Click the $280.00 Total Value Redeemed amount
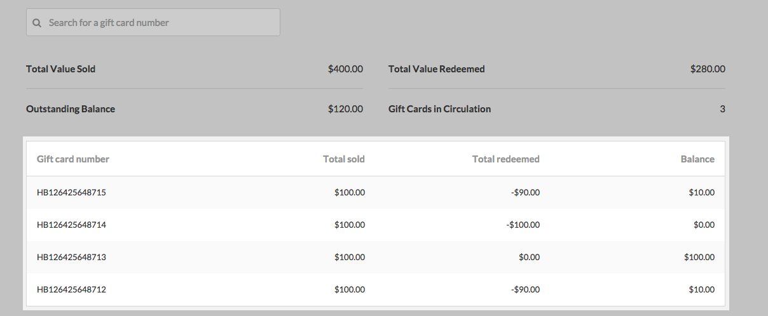Viewport: 768px width, 316px height. 708,69
